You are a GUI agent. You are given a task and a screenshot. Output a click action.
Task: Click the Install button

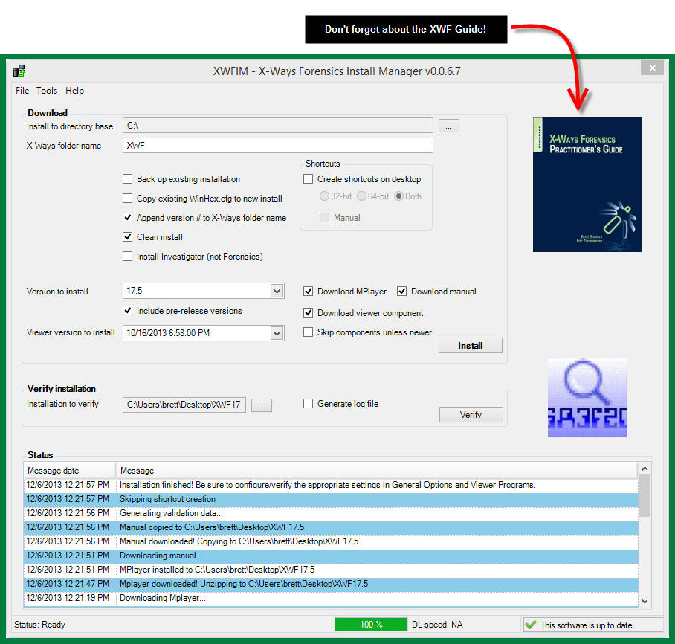click(x=470, y=345)
